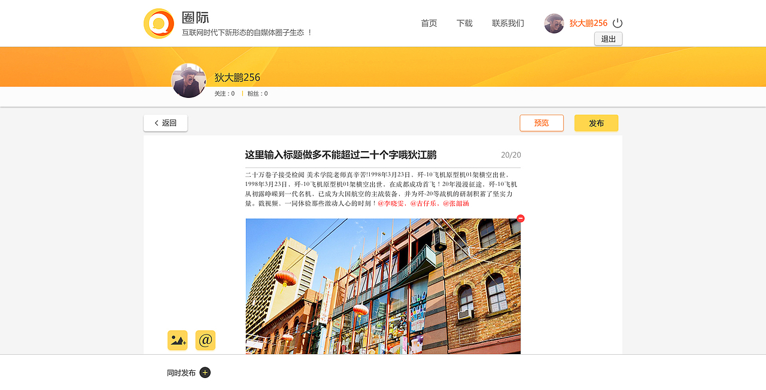Remove the photo using the red minus icon
Image resolution: width=766 pixels, height=390 pixels.
520,219
